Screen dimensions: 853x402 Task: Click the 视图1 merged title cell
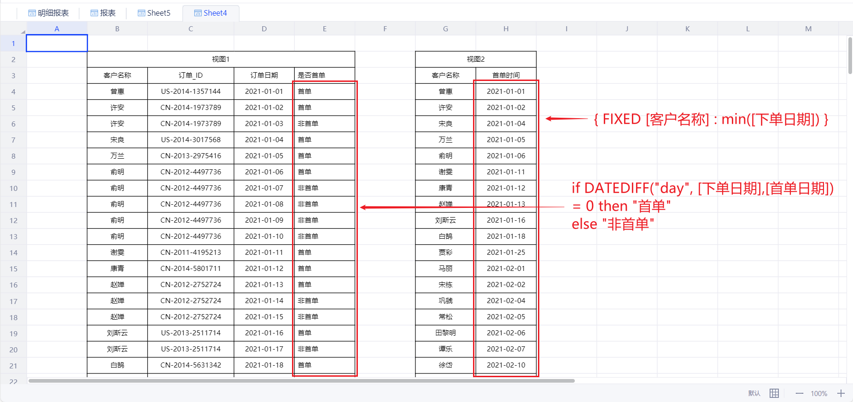tap(221, 59)
